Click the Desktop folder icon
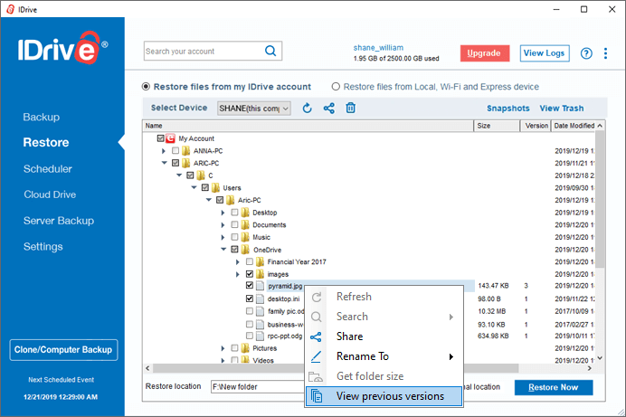This screenshot has height=417, width=626. tap(245, 213)
